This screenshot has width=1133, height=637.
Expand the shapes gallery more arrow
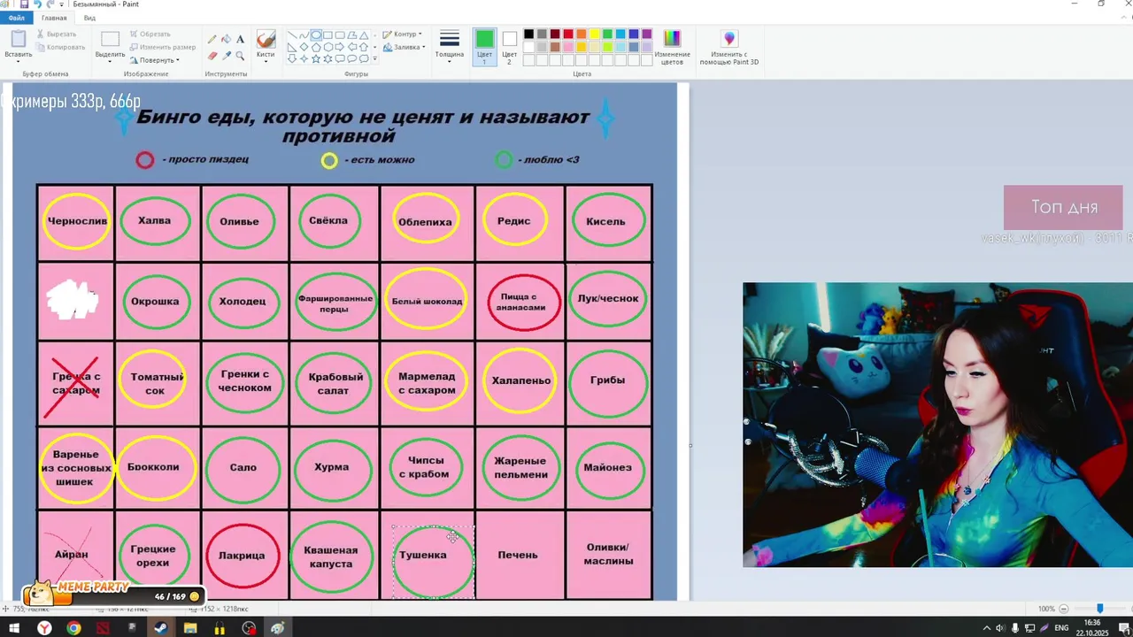point(375,59)
